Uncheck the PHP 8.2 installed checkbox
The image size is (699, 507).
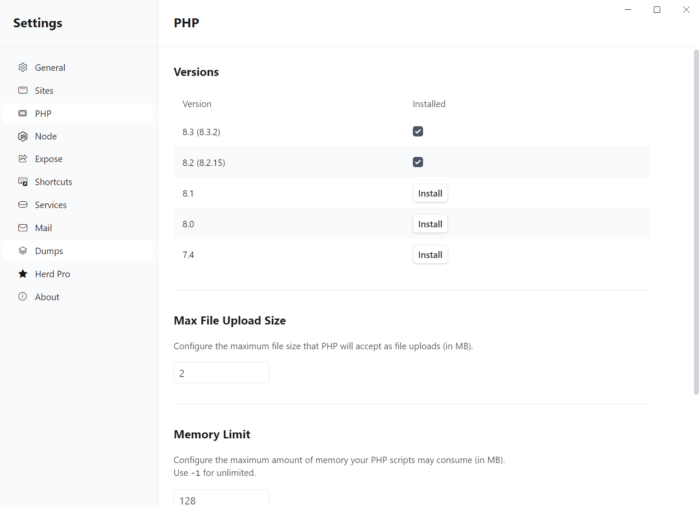(418, 162)
